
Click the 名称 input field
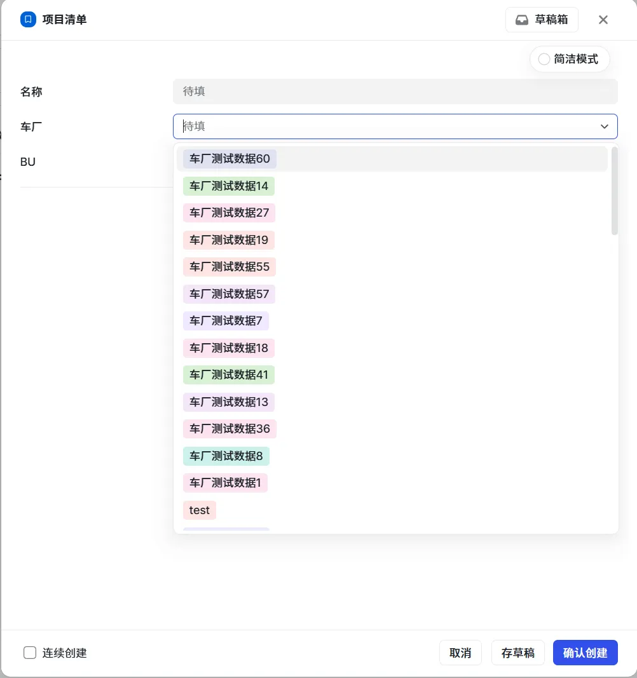[x=395, y=92]
